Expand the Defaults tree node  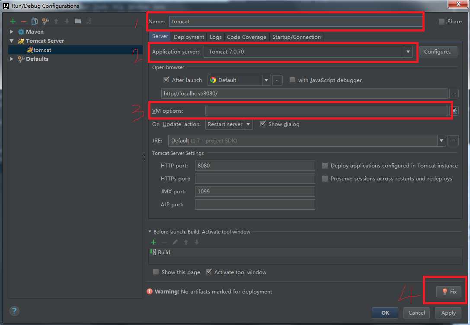click(11, 59)
